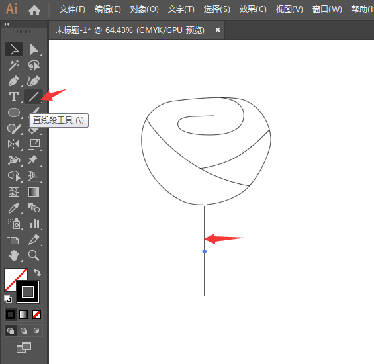Collapse the tools panel with double arrows
374x364 pixels.
[7, 24]
